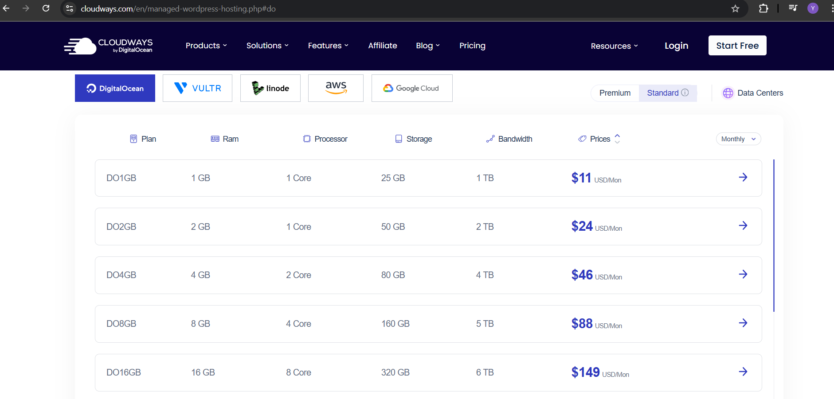Screen dimensions: 834x399
Task: Click the plan list scrollbar
Action: (x=774, y=235)
